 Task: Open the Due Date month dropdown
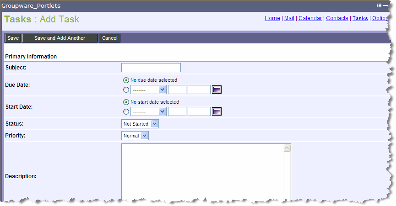point(148,90)
